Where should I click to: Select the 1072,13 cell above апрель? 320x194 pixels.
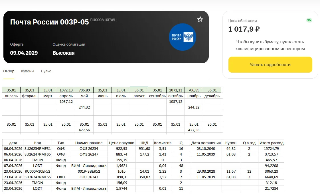coord(66,90)
